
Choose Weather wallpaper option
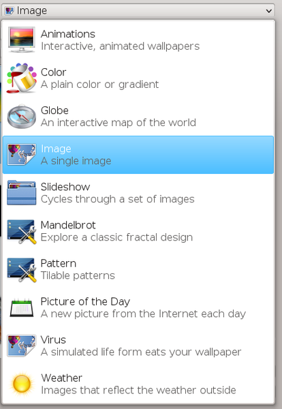(x=138, y=384)
